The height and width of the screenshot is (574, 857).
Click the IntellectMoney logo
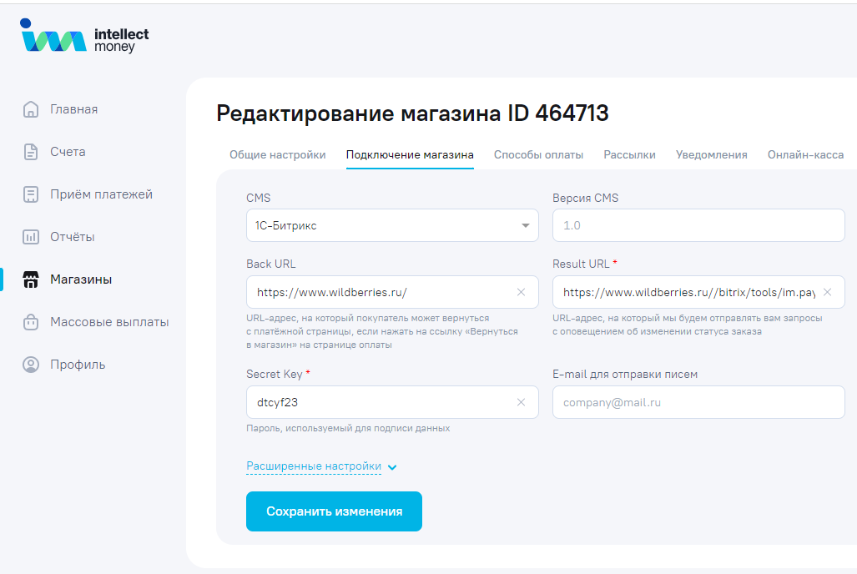pos(84,37)
